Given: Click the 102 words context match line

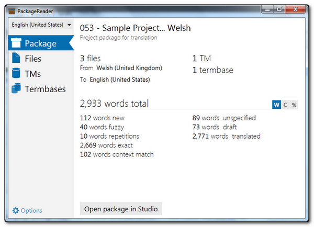Looking at the screenshot, I should [117, 154].
